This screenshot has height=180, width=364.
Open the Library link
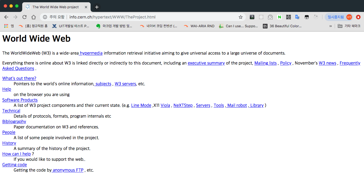point(256,105)
